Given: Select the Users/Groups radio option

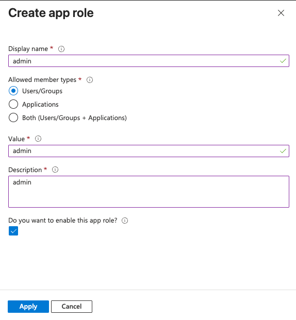Looking at the screenshot, I should click(x=13, y=91).
